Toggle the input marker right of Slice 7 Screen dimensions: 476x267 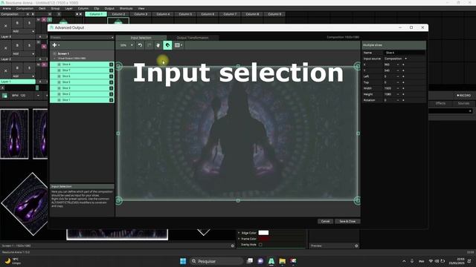tap(111, 70)
